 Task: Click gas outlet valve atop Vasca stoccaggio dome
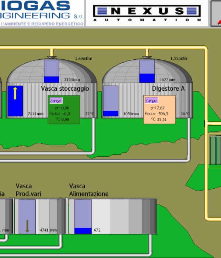point(51,57)
